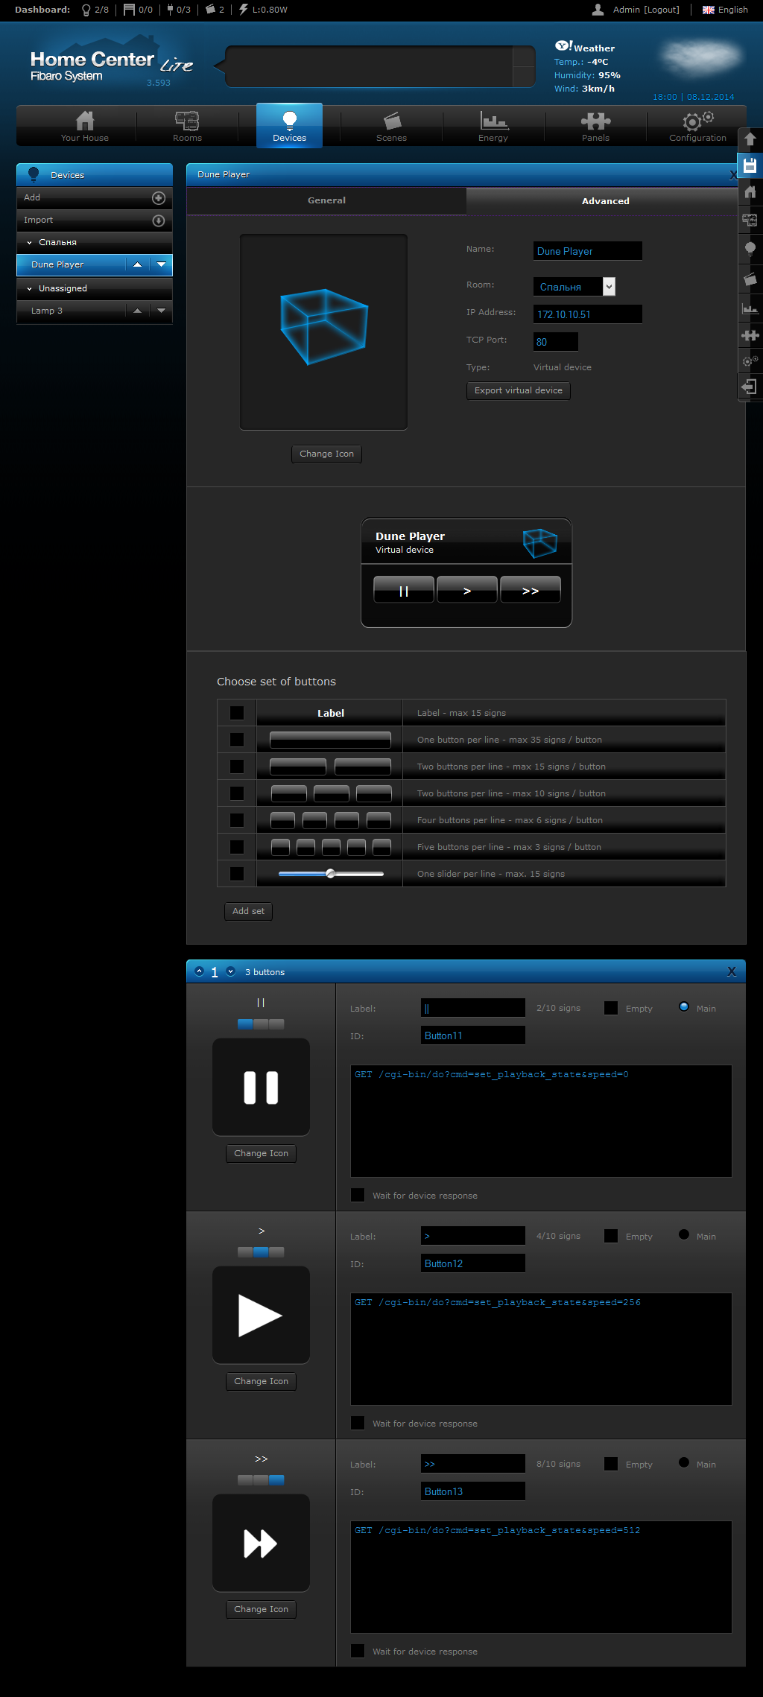Click the TCP Port field
763x1697 pixels.
[556, 342]
